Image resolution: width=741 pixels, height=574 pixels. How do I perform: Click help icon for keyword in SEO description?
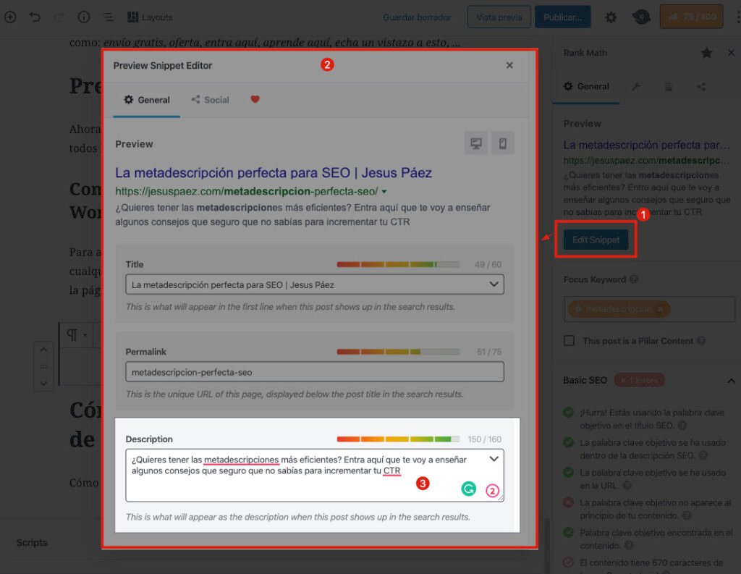tap(703, 456)
